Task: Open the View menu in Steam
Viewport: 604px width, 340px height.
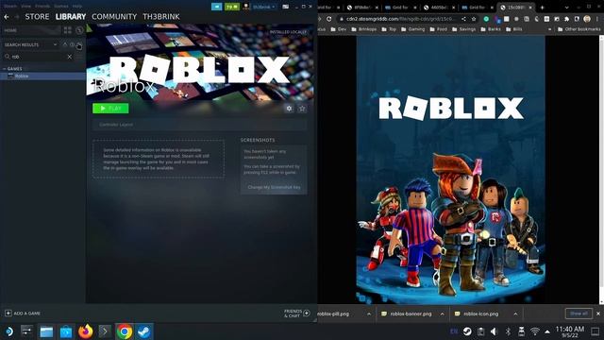Action: click(x=25, y=7)
